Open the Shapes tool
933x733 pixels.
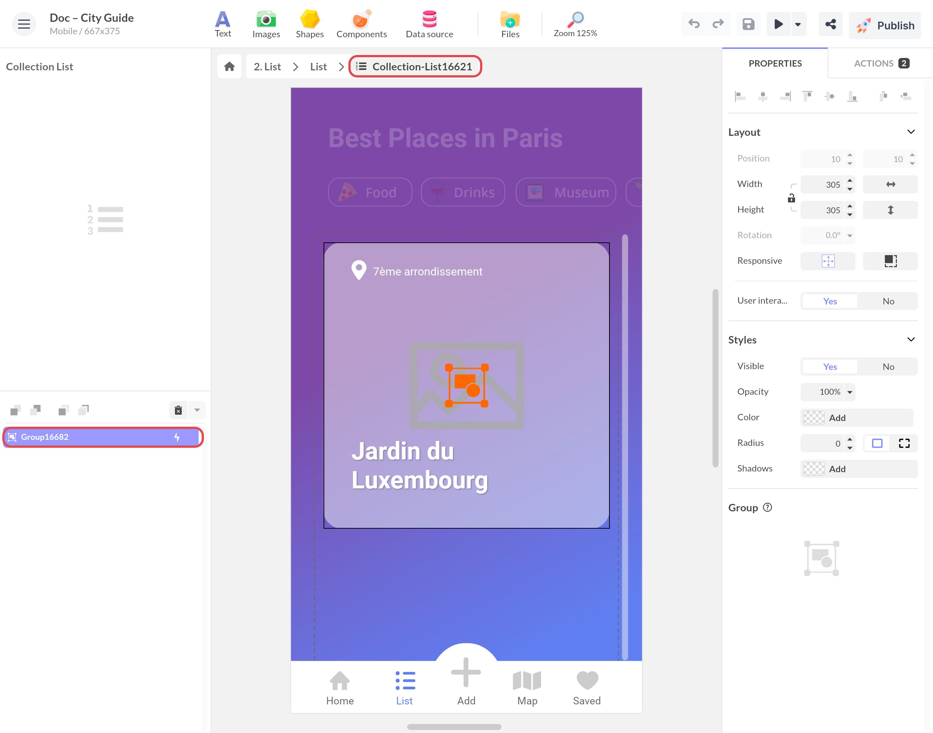tap(310, 24)
